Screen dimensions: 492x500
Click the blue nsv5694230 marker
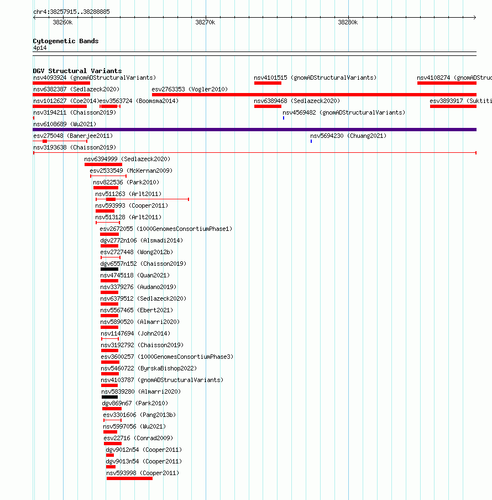coord(311,141)
